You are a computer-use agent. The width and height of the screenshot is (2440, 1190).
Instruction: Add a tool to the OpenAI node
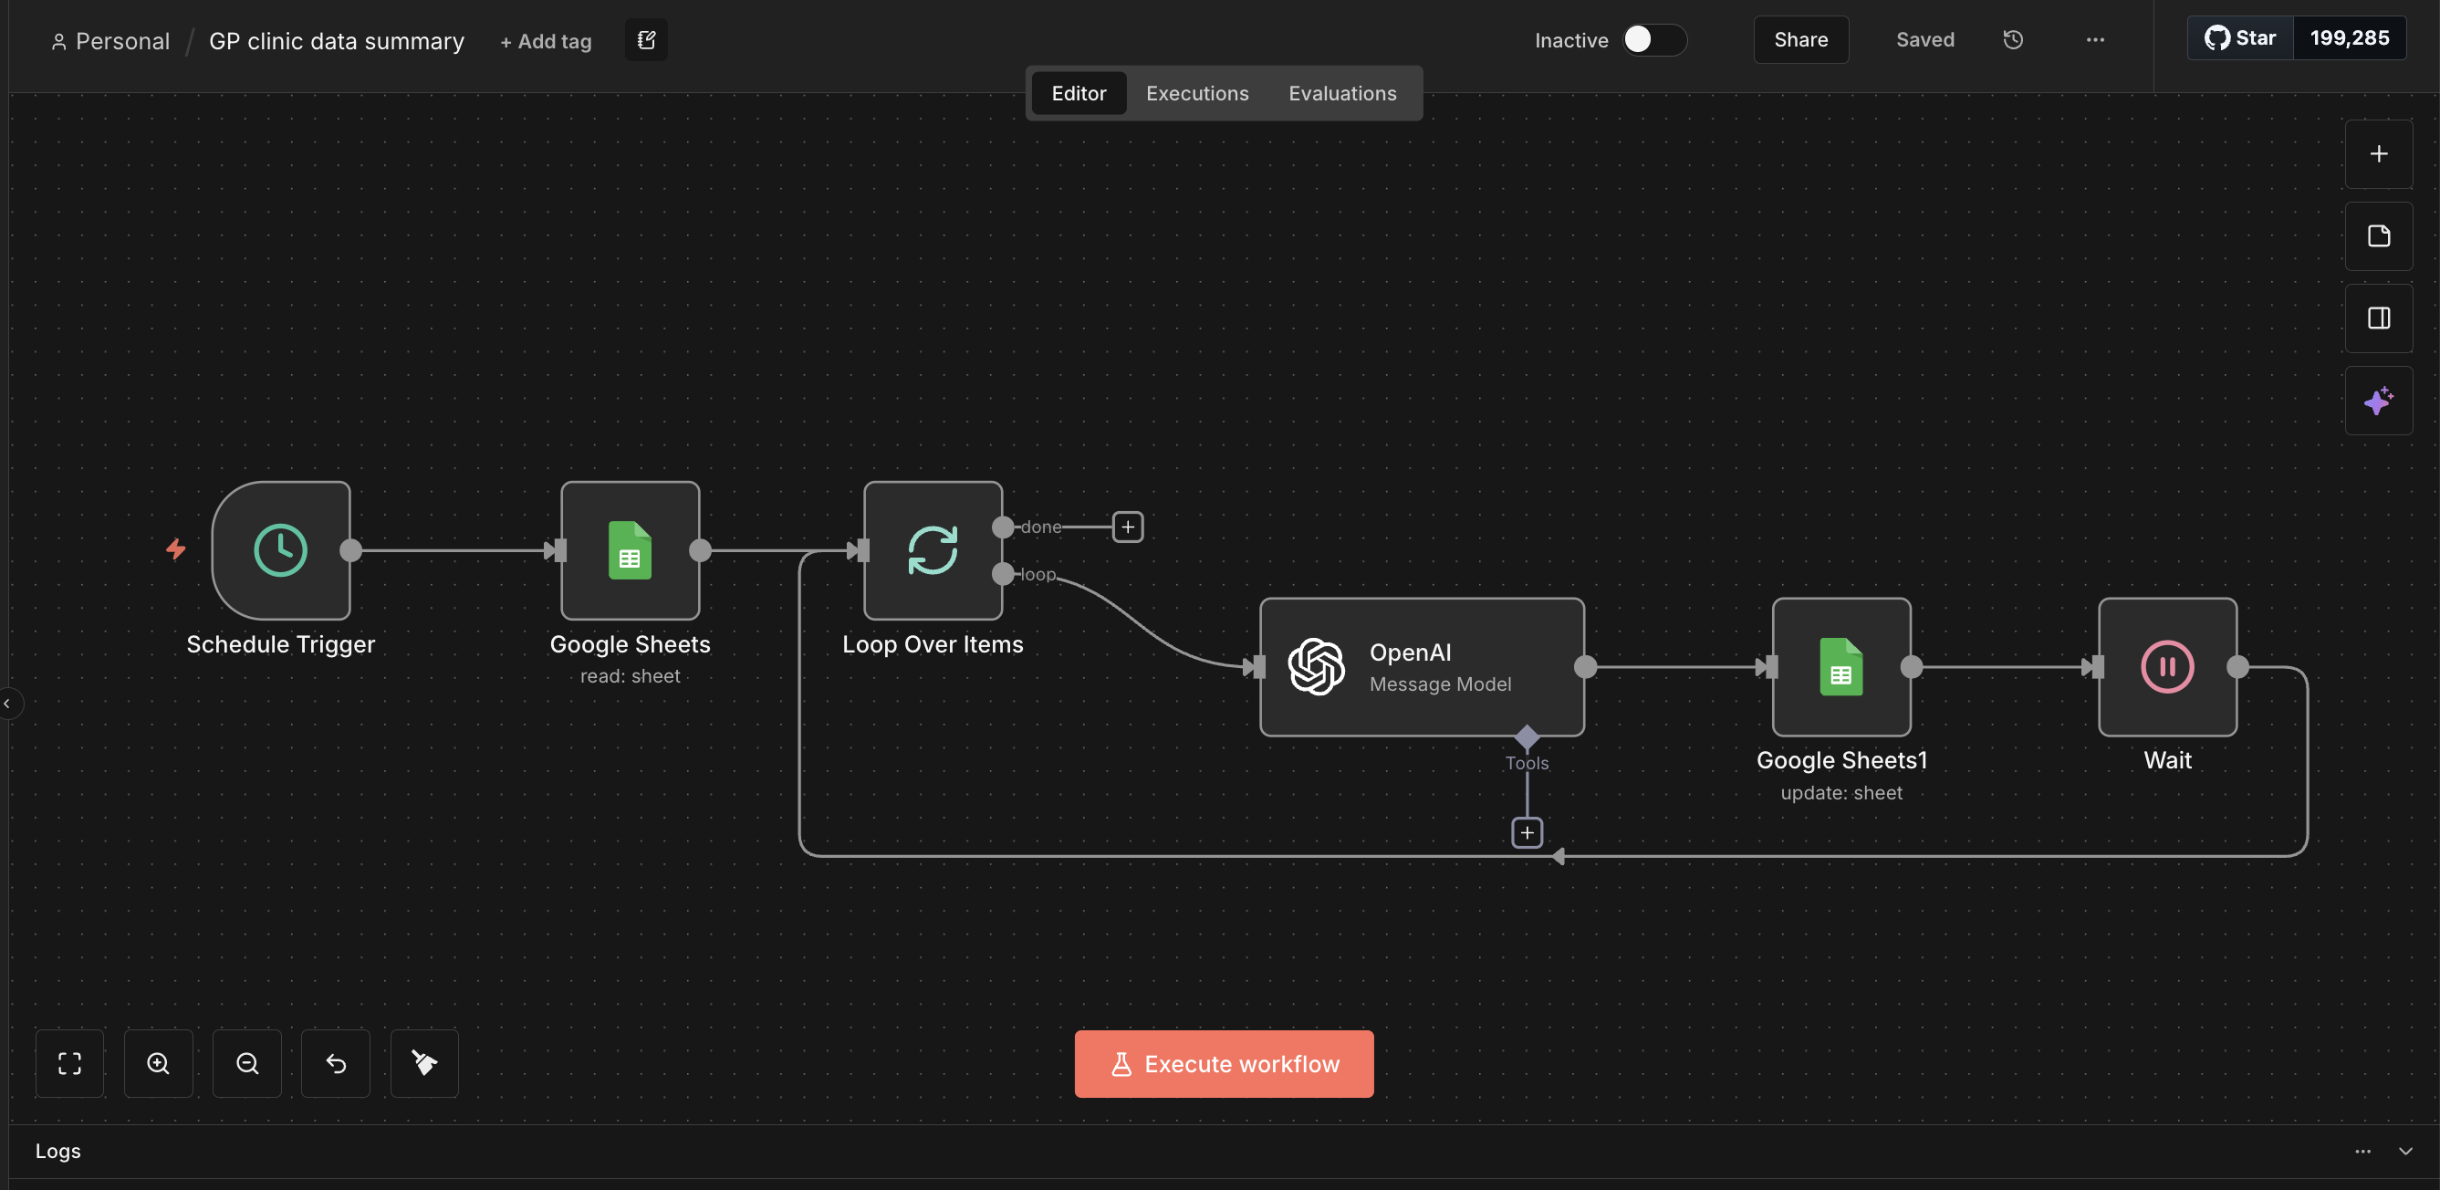pyautogui.click(x=1527, y=833)
